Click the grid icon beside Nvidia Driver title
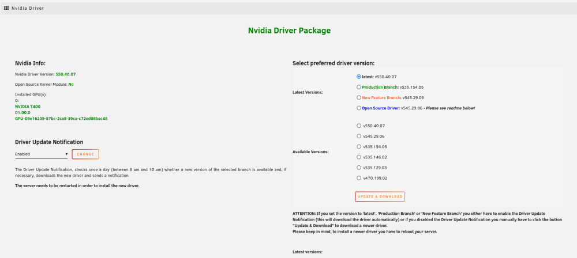This screenshot has height=258, width=577. [x=6, y=8]
